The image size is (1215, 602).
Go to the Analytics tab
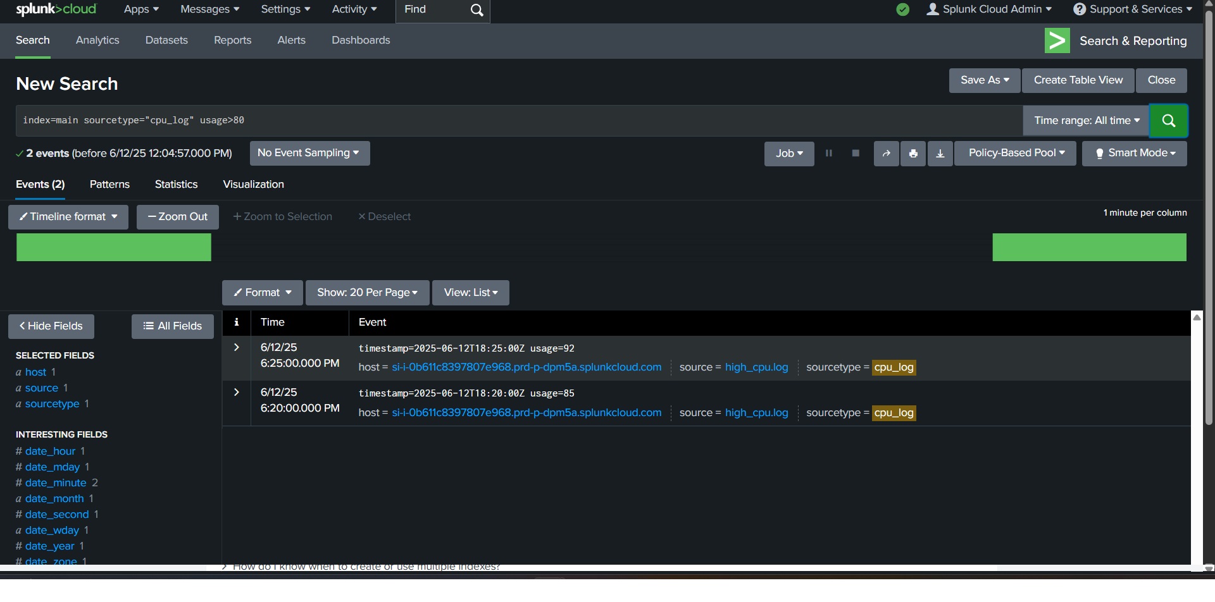pos(97,40)
